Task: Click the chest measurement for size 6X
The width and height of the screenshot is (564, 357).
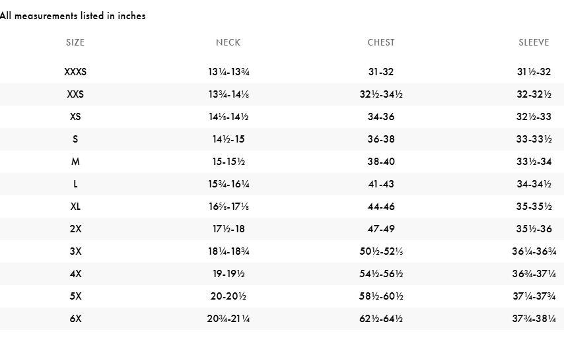Action: tap(381, 319)
